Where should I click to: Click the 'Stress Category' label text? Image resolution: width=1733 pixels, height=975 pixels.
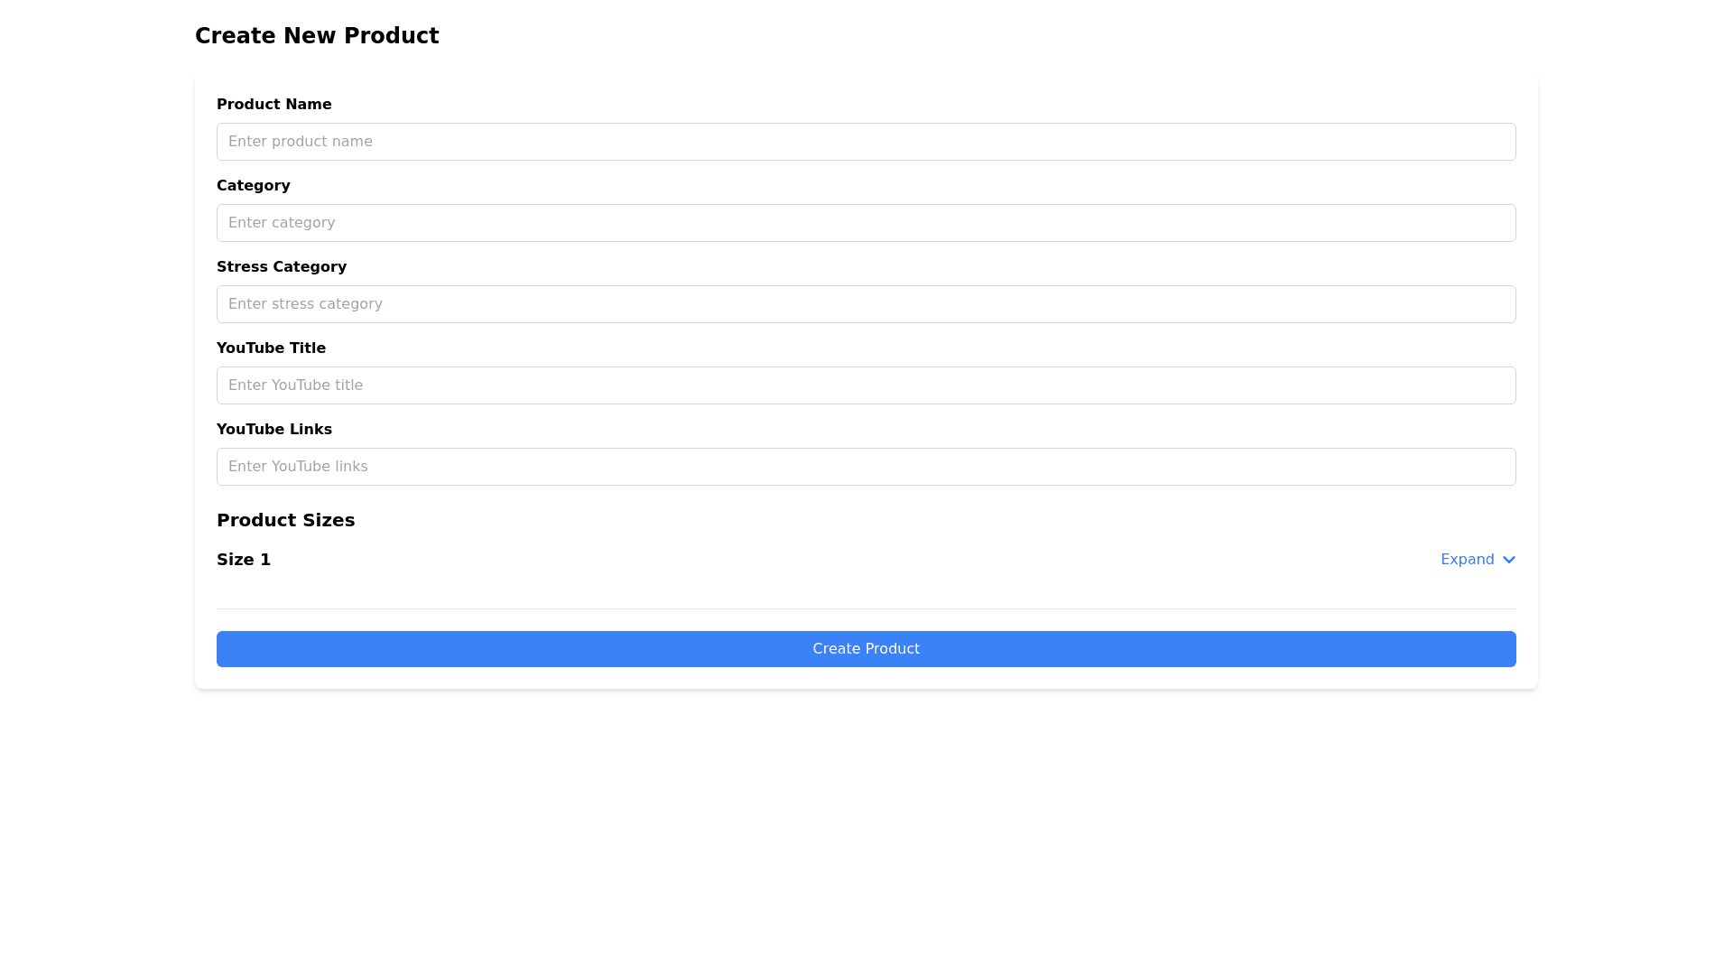pos(281,267)
